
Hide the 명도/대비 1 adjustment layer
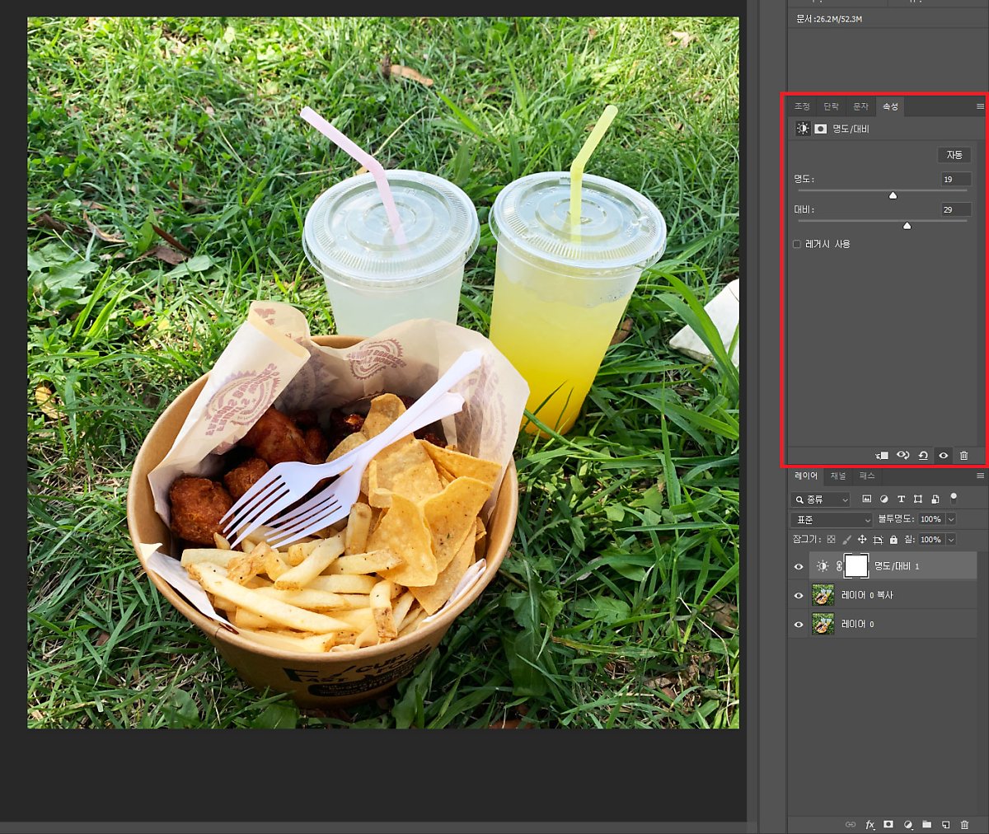798,567
